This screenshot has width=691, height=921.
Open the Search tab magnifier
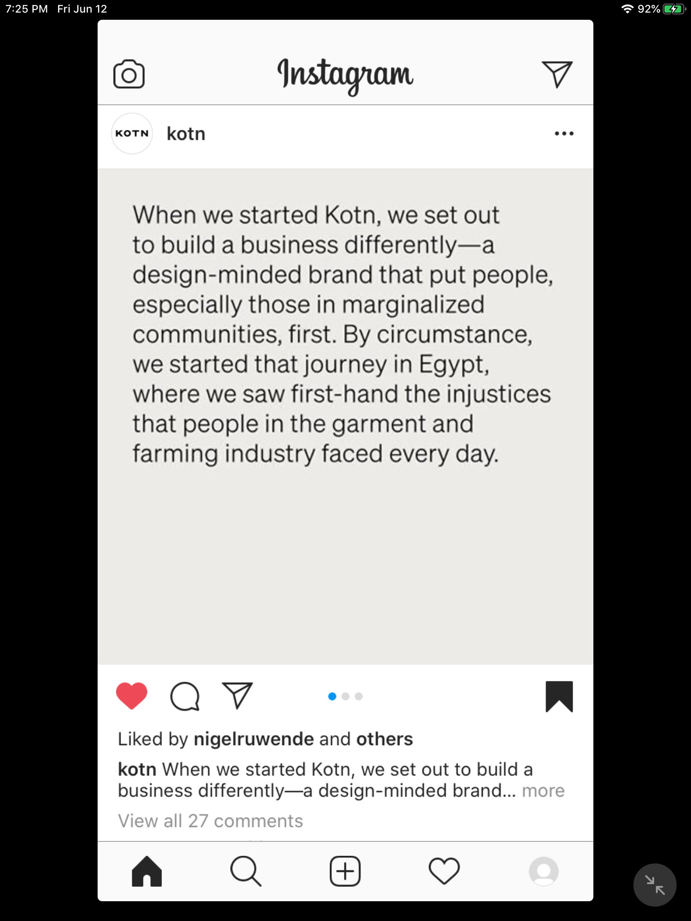click(245, 871)
